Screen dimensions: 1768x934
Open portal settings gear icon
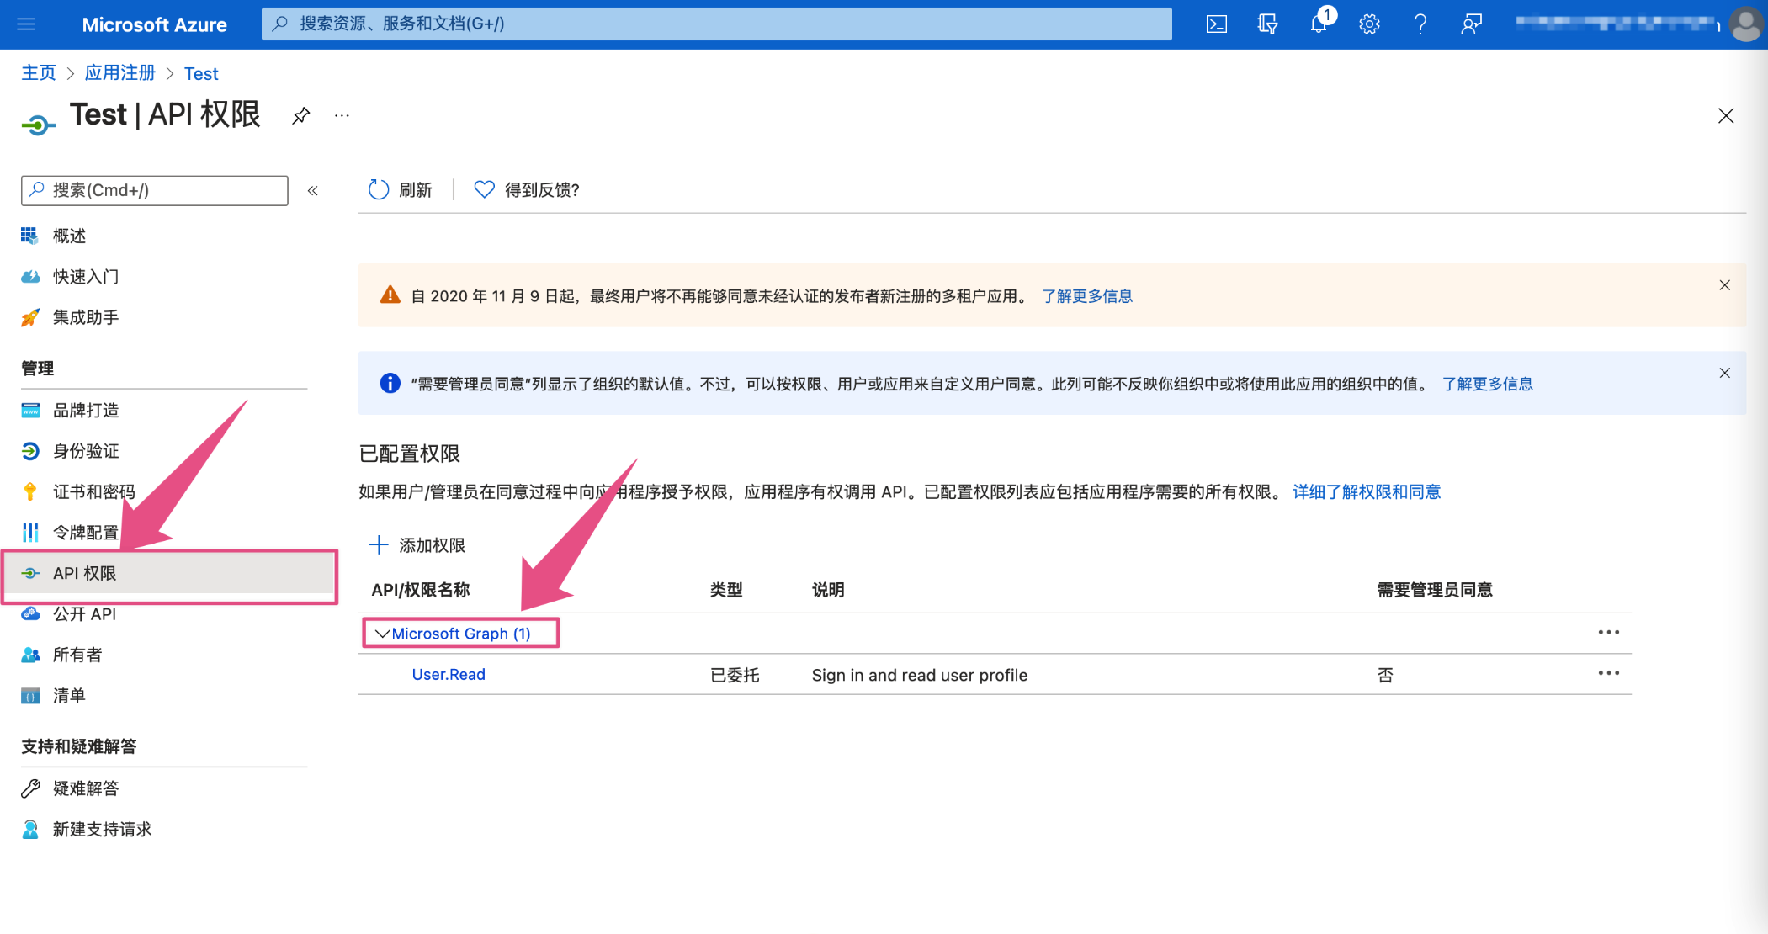(1369, 24)
